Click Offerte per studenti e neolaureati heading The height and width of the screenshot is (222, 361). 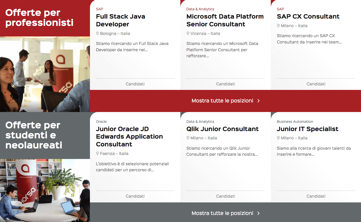click(34, 135)
